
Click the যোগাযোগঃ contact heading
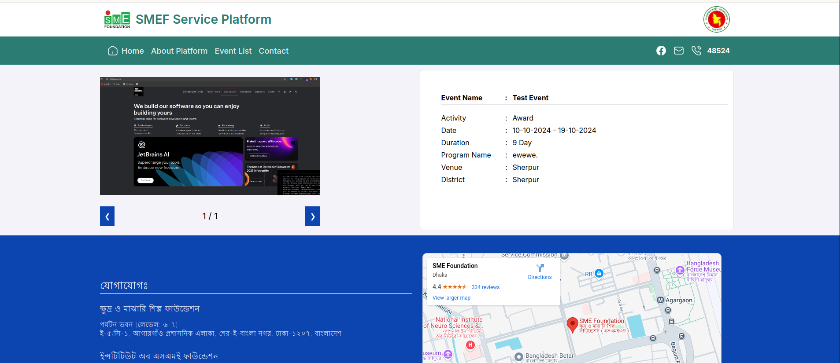pos(124,286)
